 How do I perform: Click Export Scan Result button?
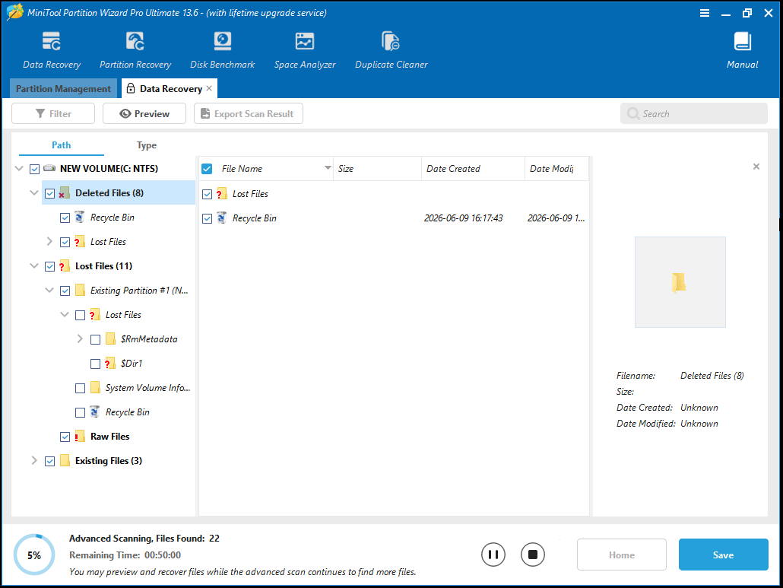(x=248, y=113)
